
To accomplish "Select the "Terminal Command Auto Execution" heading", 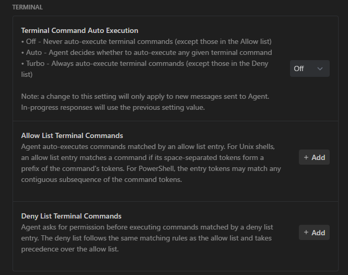I will click(x=79, y=30).
